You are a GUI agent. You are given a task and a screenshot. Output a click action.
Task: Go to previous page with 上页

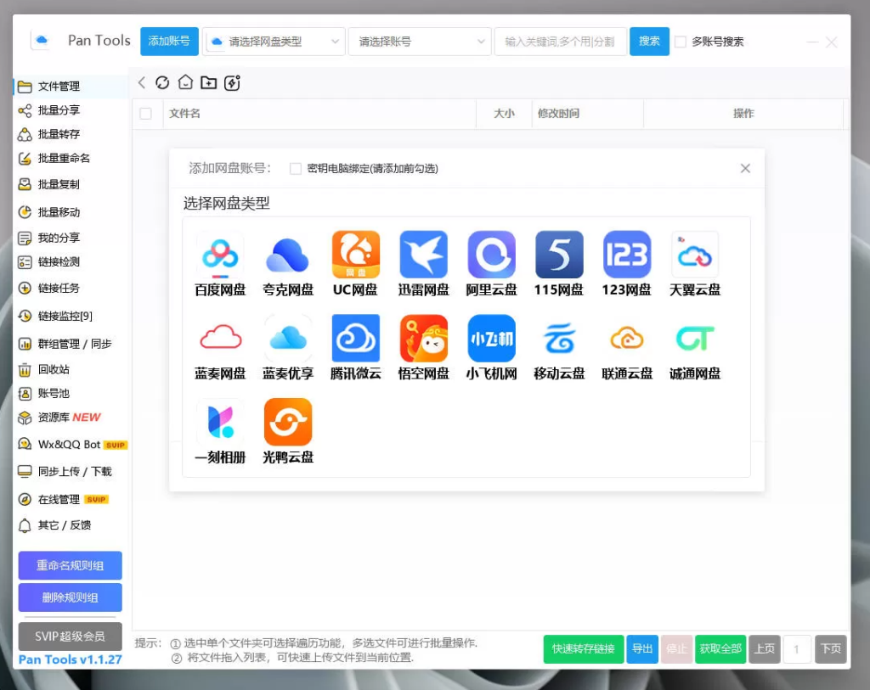click(x=765, y=649)
